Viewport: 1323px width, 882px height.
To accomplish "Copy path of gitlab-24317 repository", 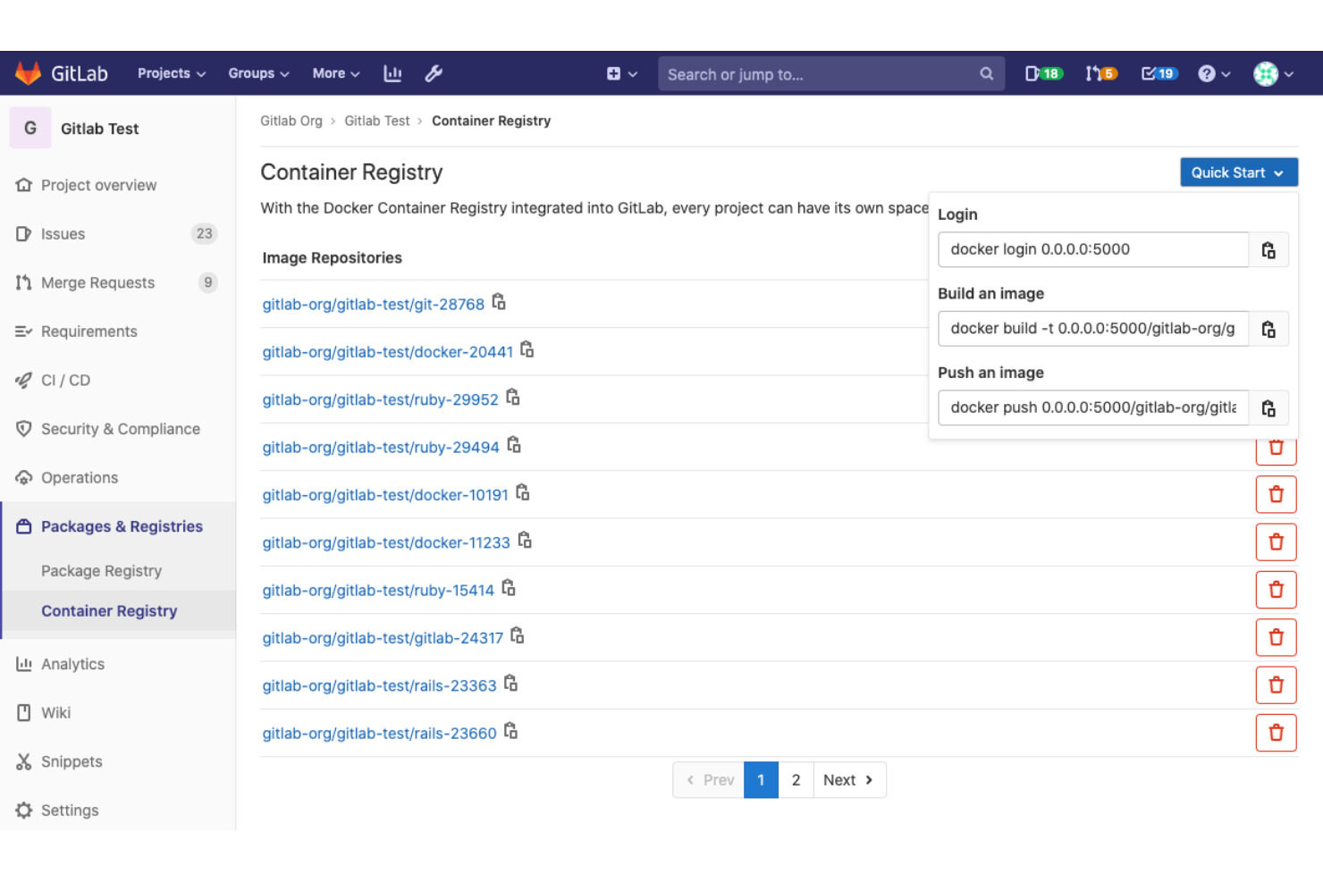I will coord(518,635).
